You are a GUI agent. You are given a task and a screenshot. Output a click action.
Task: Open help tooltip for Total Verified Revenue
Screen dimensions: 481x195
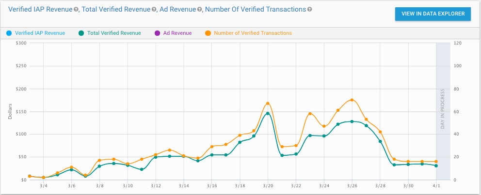coord(154,9)
